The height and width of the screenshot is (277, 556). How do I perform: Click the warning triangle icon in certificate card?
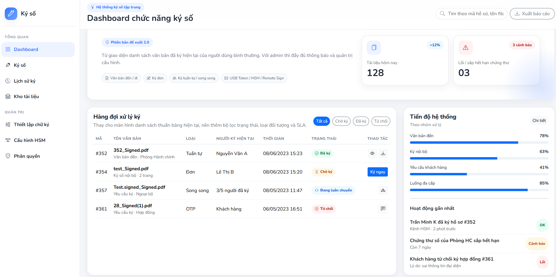tap(466, 48)
